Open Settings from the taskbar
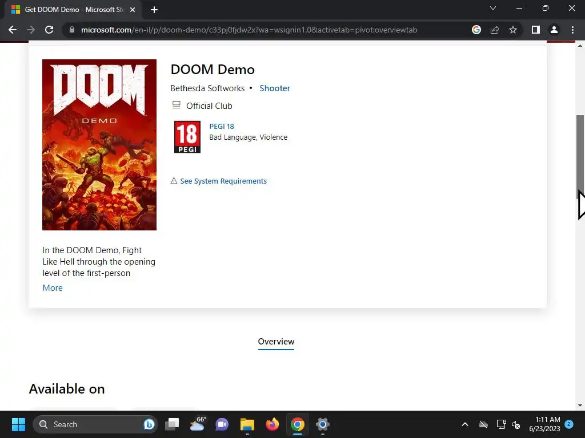Image resolution: width=585 pixels, height=438 pixels. 322,424
